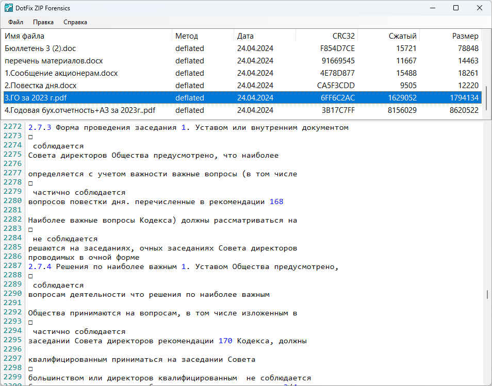The image size is (492, 386).
Task: Open the Файл menu
Action: pyautogui.click(x=15, y=22)
